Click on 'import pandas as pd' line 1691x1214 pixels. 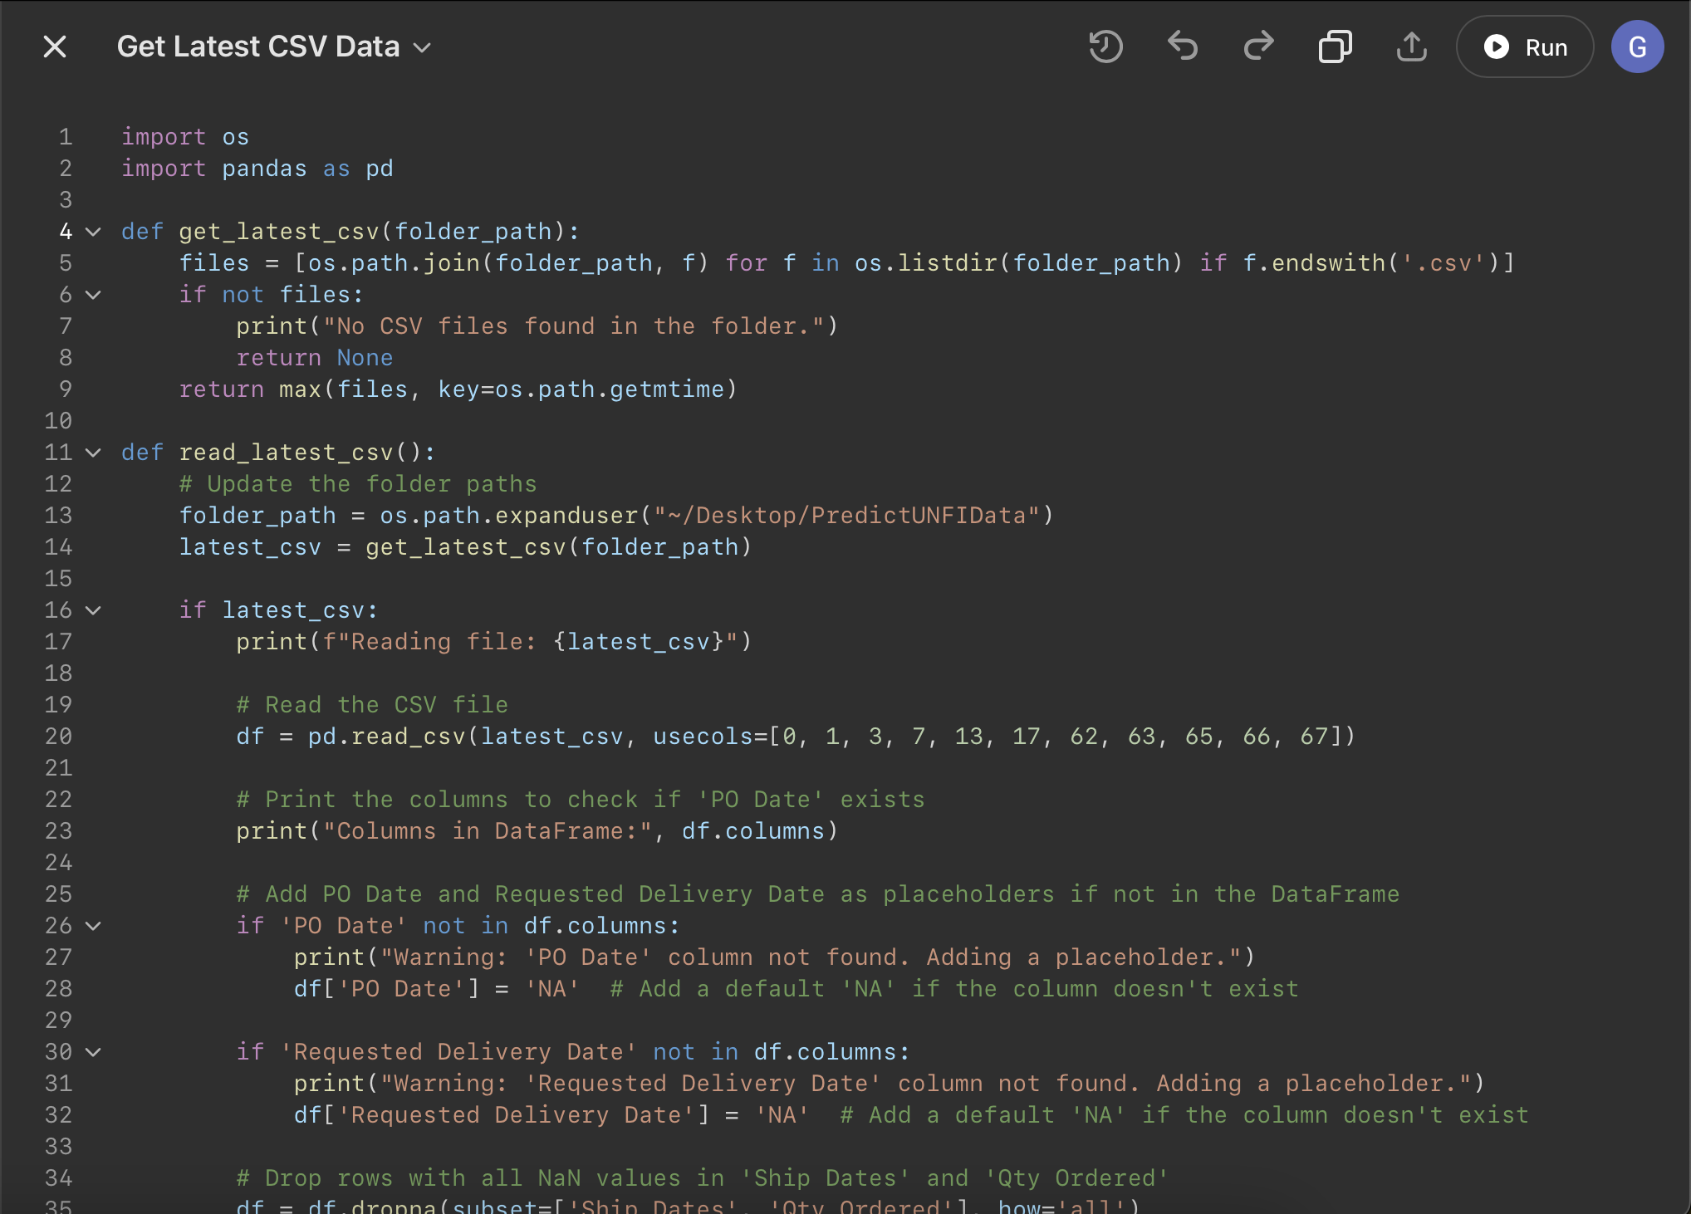click(x=257, y=169)
